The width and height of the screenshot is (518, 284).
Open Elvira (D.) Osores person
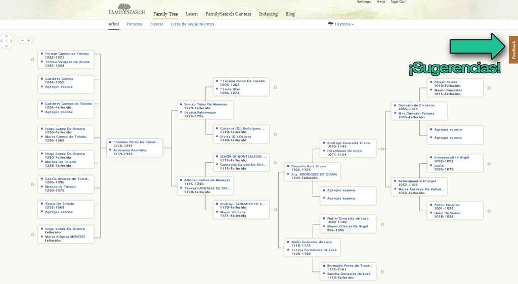pos(236,136)
